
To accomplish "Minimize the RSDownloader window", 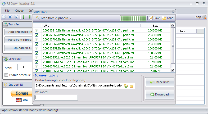I will click(x=191, y=4).
